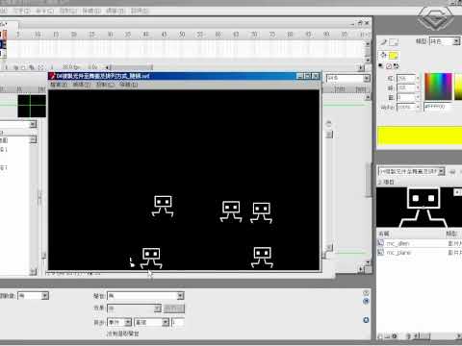This screenshot has height=346, width=462.
Task: Click frame 20 on the timeline ruler
Action: pos(74,34)
